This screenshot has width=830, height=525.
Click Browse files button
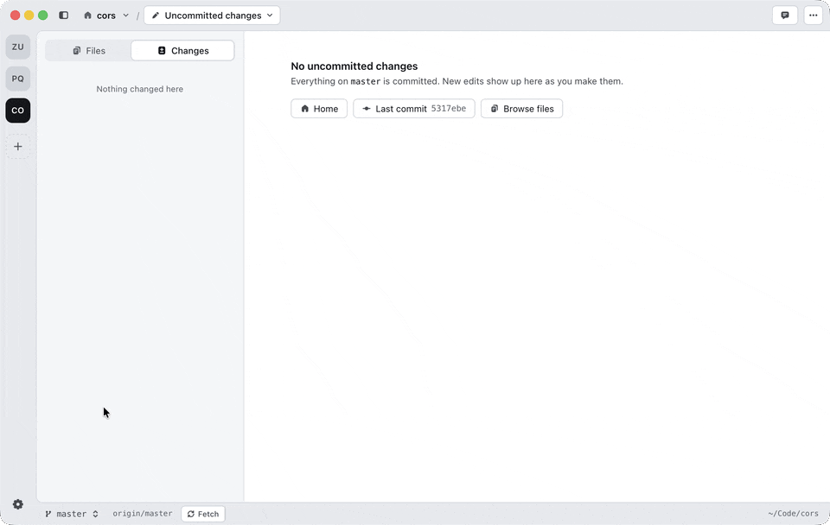coord(522,109)
